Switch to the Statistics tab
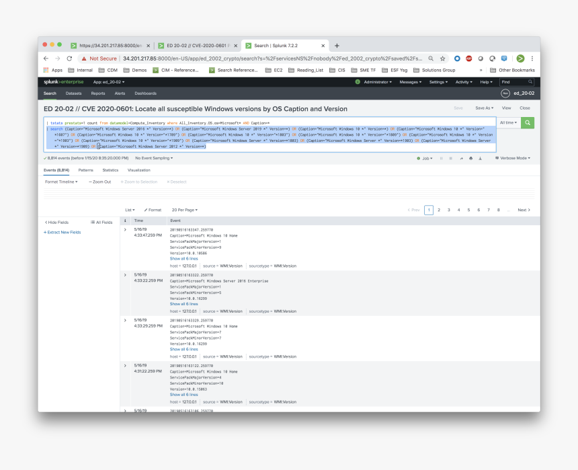The height and width of the screenshot is (470, 578). coord(110,170)
